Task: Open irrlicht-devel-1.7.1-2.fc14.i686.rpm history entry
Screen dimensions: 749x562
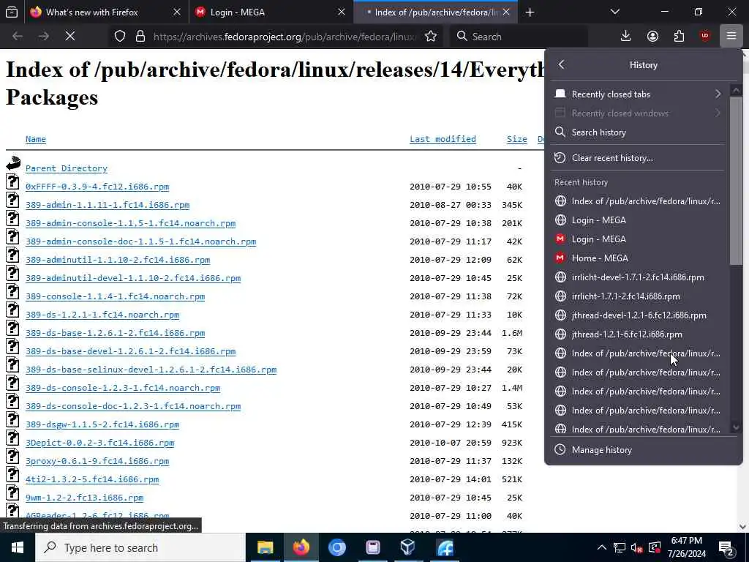Action: (638, 277)
